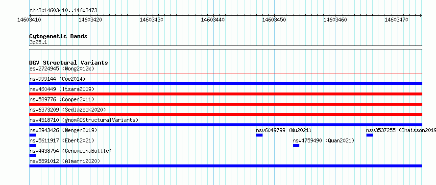Open nsv6373209 (Sedlazeck2020) variant label
This screenshot has width=436, height=185.
pos(68,110)
